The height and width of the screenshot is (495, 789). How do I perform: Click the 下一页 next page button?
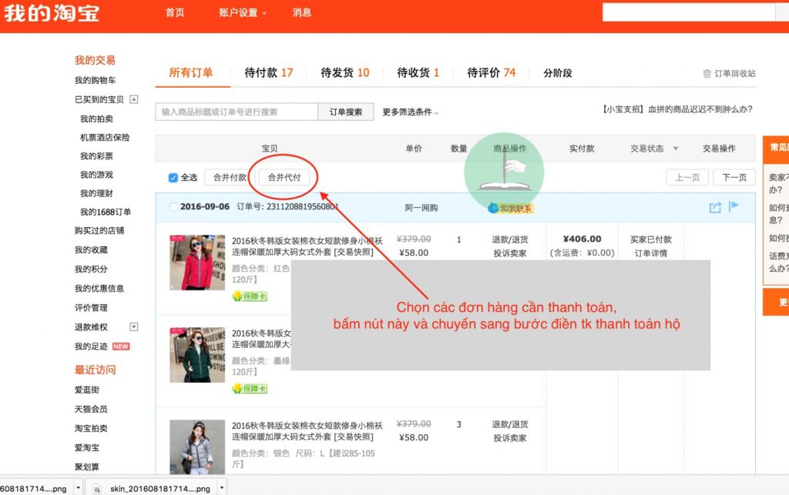(734, 178)
